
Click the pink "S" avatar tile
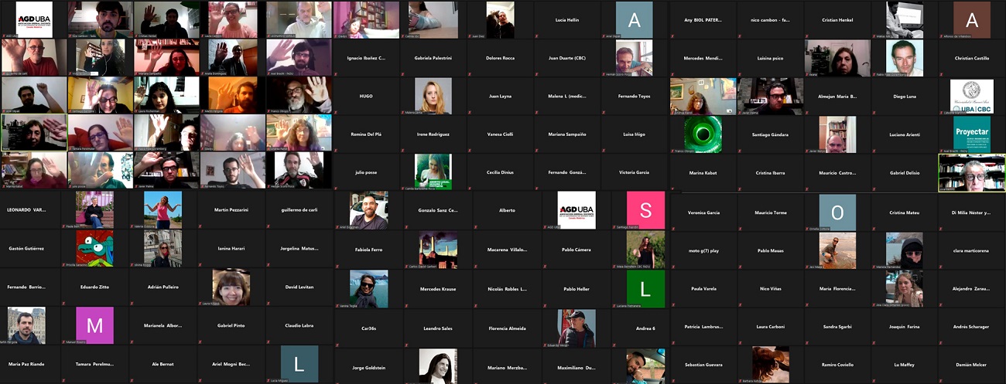coord(645,210)
